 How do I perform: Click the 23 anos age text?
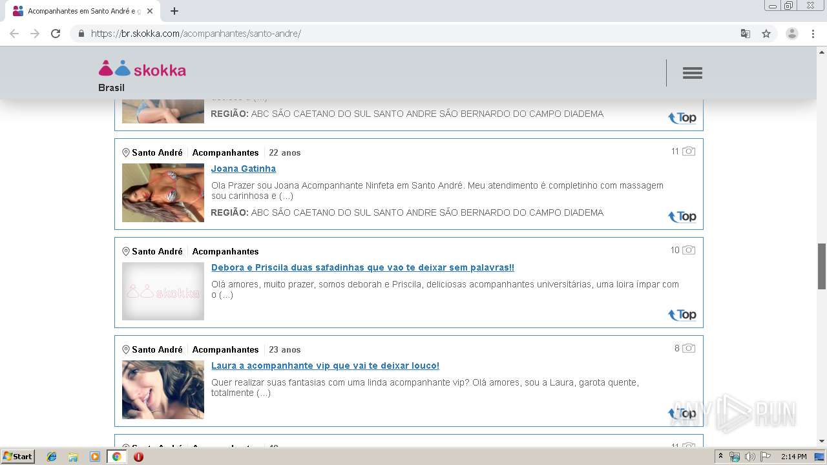[x=285, y=349]
